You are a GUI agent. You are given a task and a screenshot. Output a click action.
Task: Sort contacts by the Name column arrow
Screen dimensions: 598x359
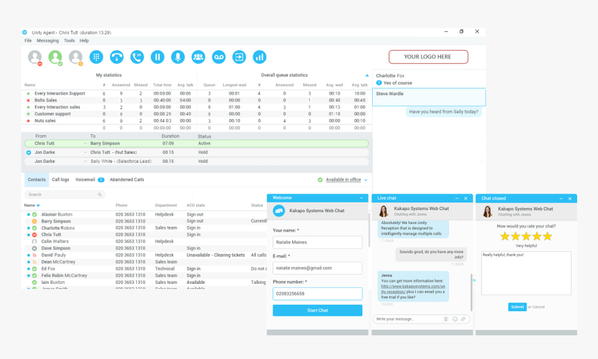[38, 206]
